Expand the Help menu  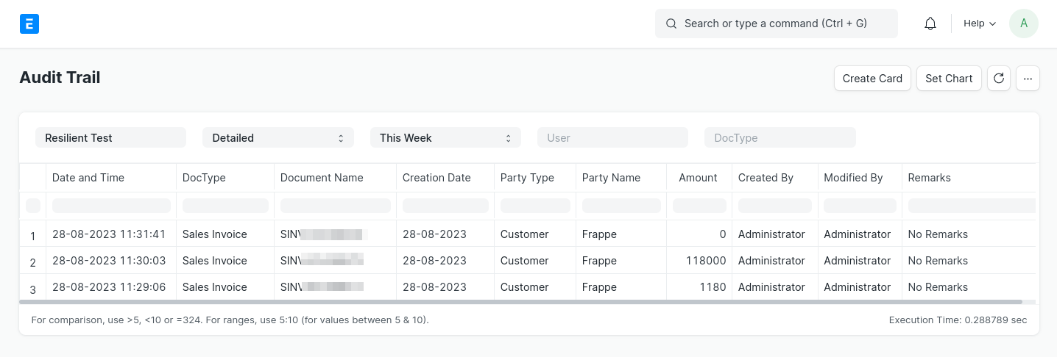pyautogui.click(x=979, y=24)
